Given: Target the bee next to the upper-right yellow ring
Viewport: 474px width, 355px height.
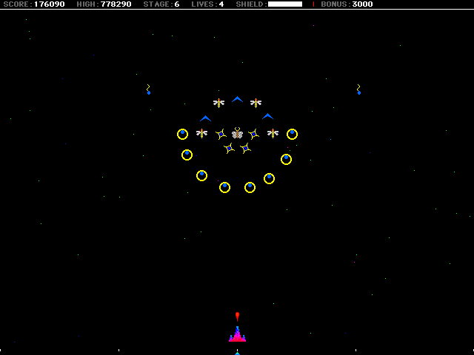Looking at the screenshot, I should click(273, 133).
